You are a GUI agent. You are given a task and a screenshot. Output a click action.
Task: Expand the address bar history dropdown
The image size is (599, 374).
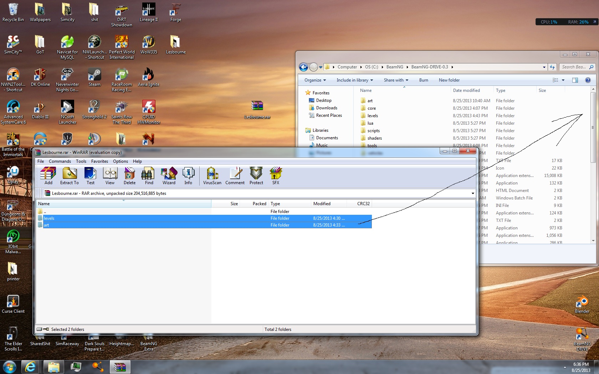pos(544,67)
